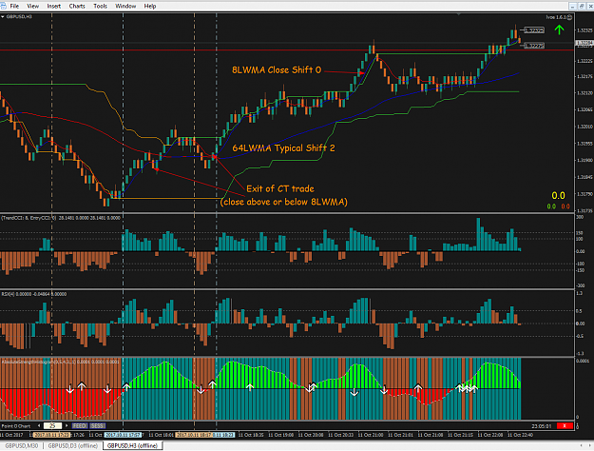Click the small red 0.0 value
This screenshot has width=594, height=451.
click(x=565, y=206)
